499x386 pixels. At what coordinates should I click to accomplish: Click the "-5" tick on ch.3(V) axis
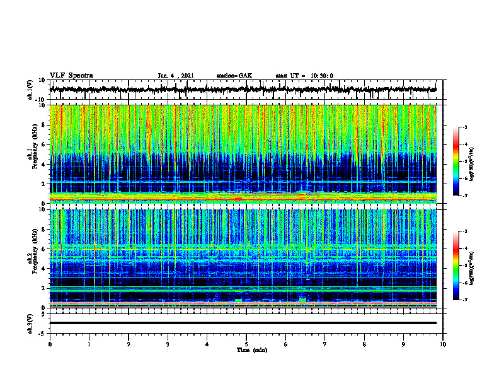[42, 334]
